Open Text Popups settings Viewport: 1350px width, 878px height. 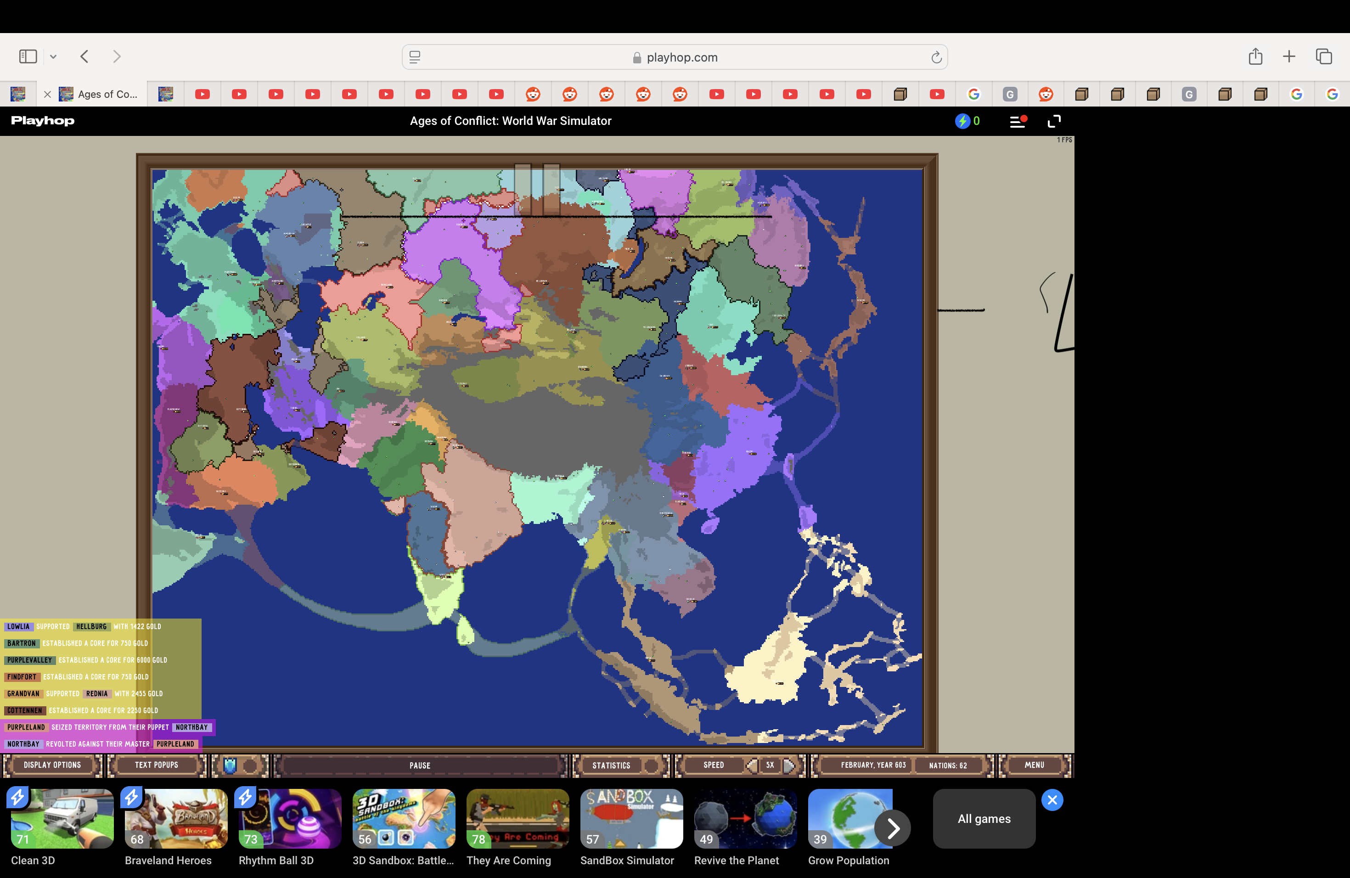(x=157, y=765)
